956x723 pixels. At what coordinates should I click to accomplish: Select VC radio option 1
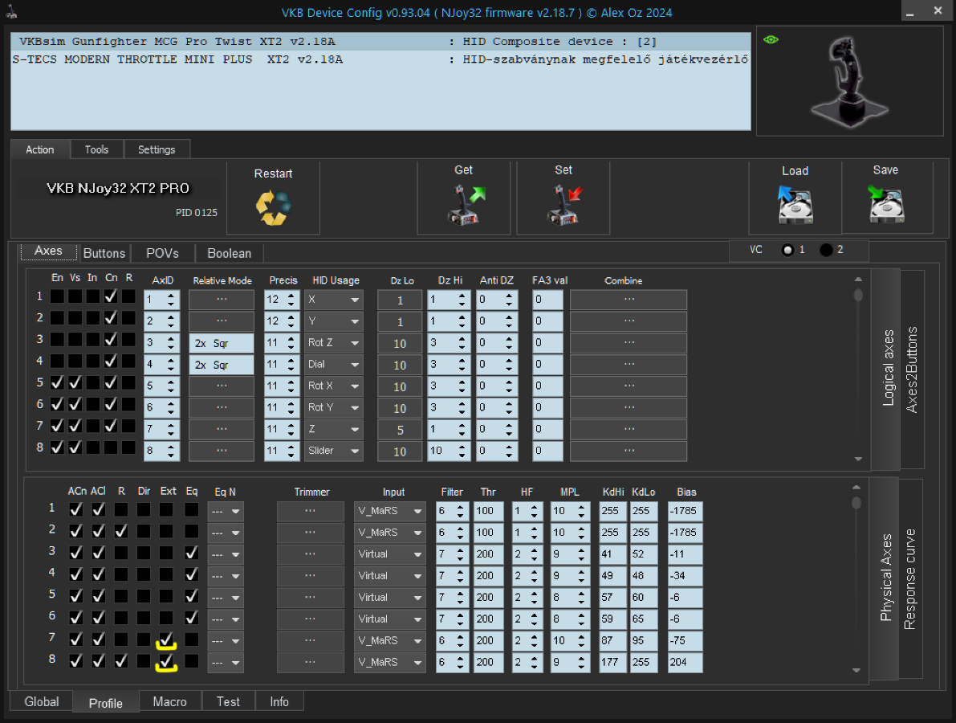pos(787,250)
